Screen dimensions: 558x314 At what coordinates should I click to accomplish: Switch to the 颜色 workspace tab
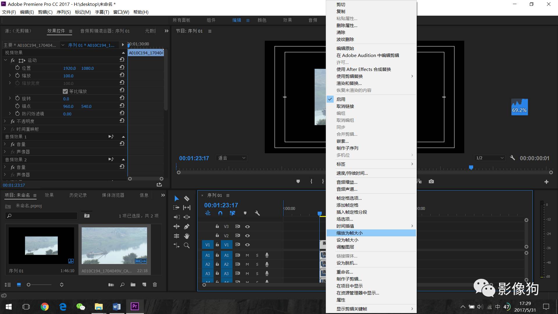[262, 20]
